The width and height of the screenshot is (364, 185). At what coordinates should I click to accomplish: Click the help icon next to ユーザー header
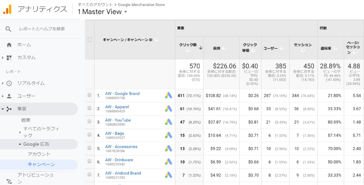point(282,48)
